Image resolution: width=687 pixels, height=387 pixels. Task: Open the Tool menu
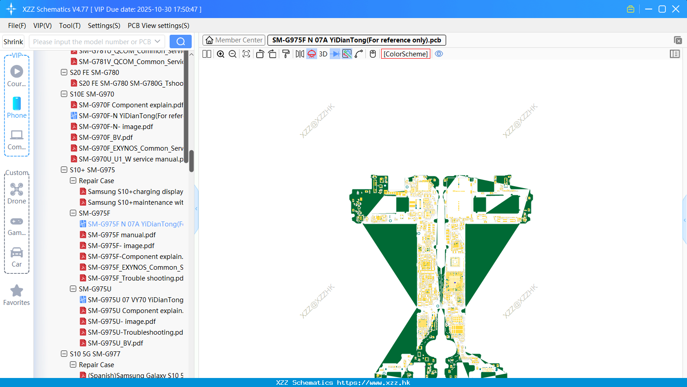(70, 26)
